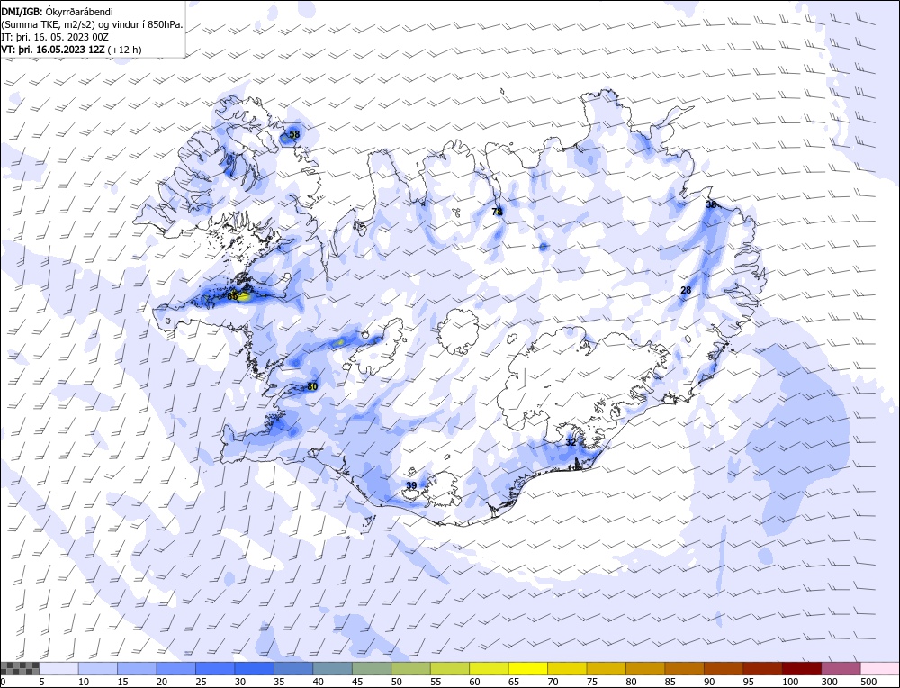The image size is (900, 688).
Task: Click the map value label 28
Action: tap(686, 290)
